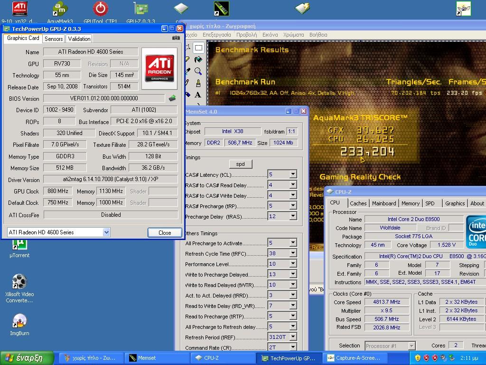Switch to the Validation tab in GPU-Z
The height and width of the screenshot is (365, 486).
tap(79, 39)
